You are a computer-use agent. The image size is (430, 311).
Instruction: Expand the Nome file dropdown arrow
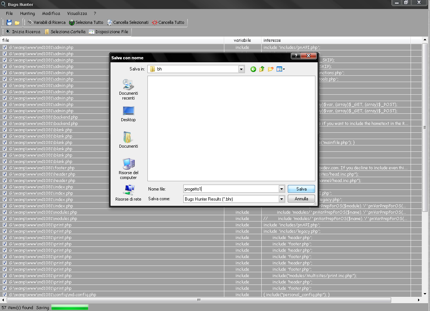(x=281, y=189)
